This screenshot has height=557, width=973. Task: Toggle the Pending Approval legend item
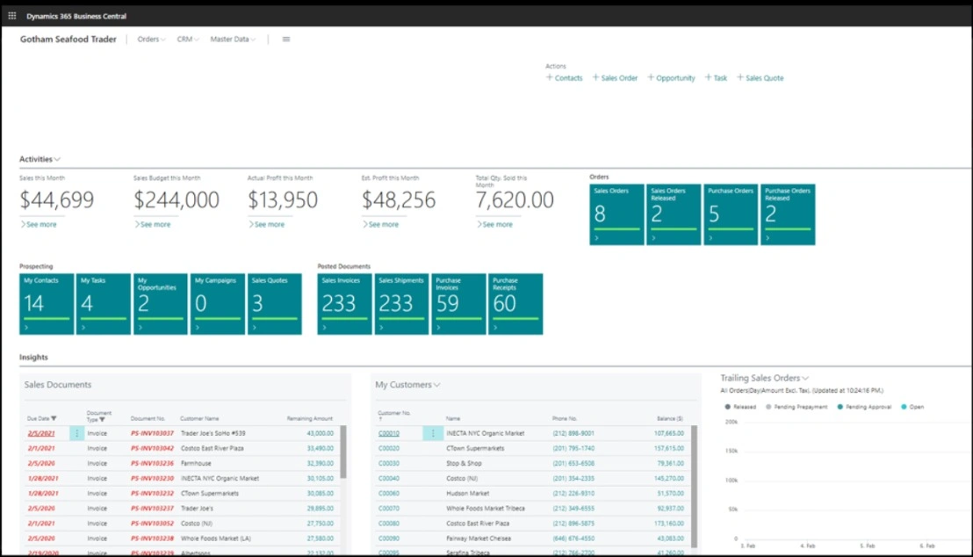point(864,407)
